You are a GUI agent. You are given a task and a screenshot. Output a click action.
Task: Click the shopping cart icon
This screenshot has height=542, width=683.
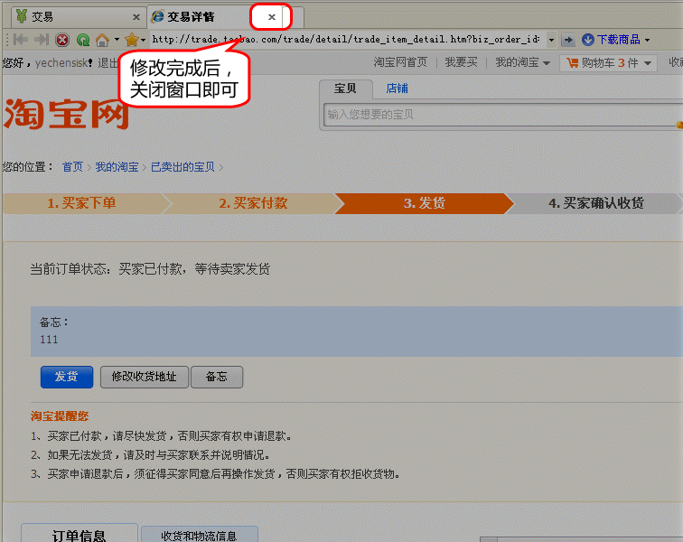[x=572, y=62]
